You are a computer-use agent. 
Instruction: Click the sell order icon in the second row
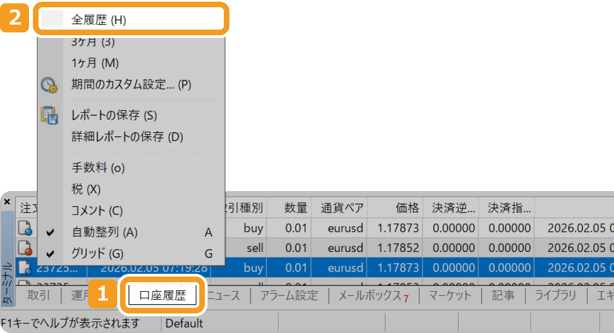point(25,248)
